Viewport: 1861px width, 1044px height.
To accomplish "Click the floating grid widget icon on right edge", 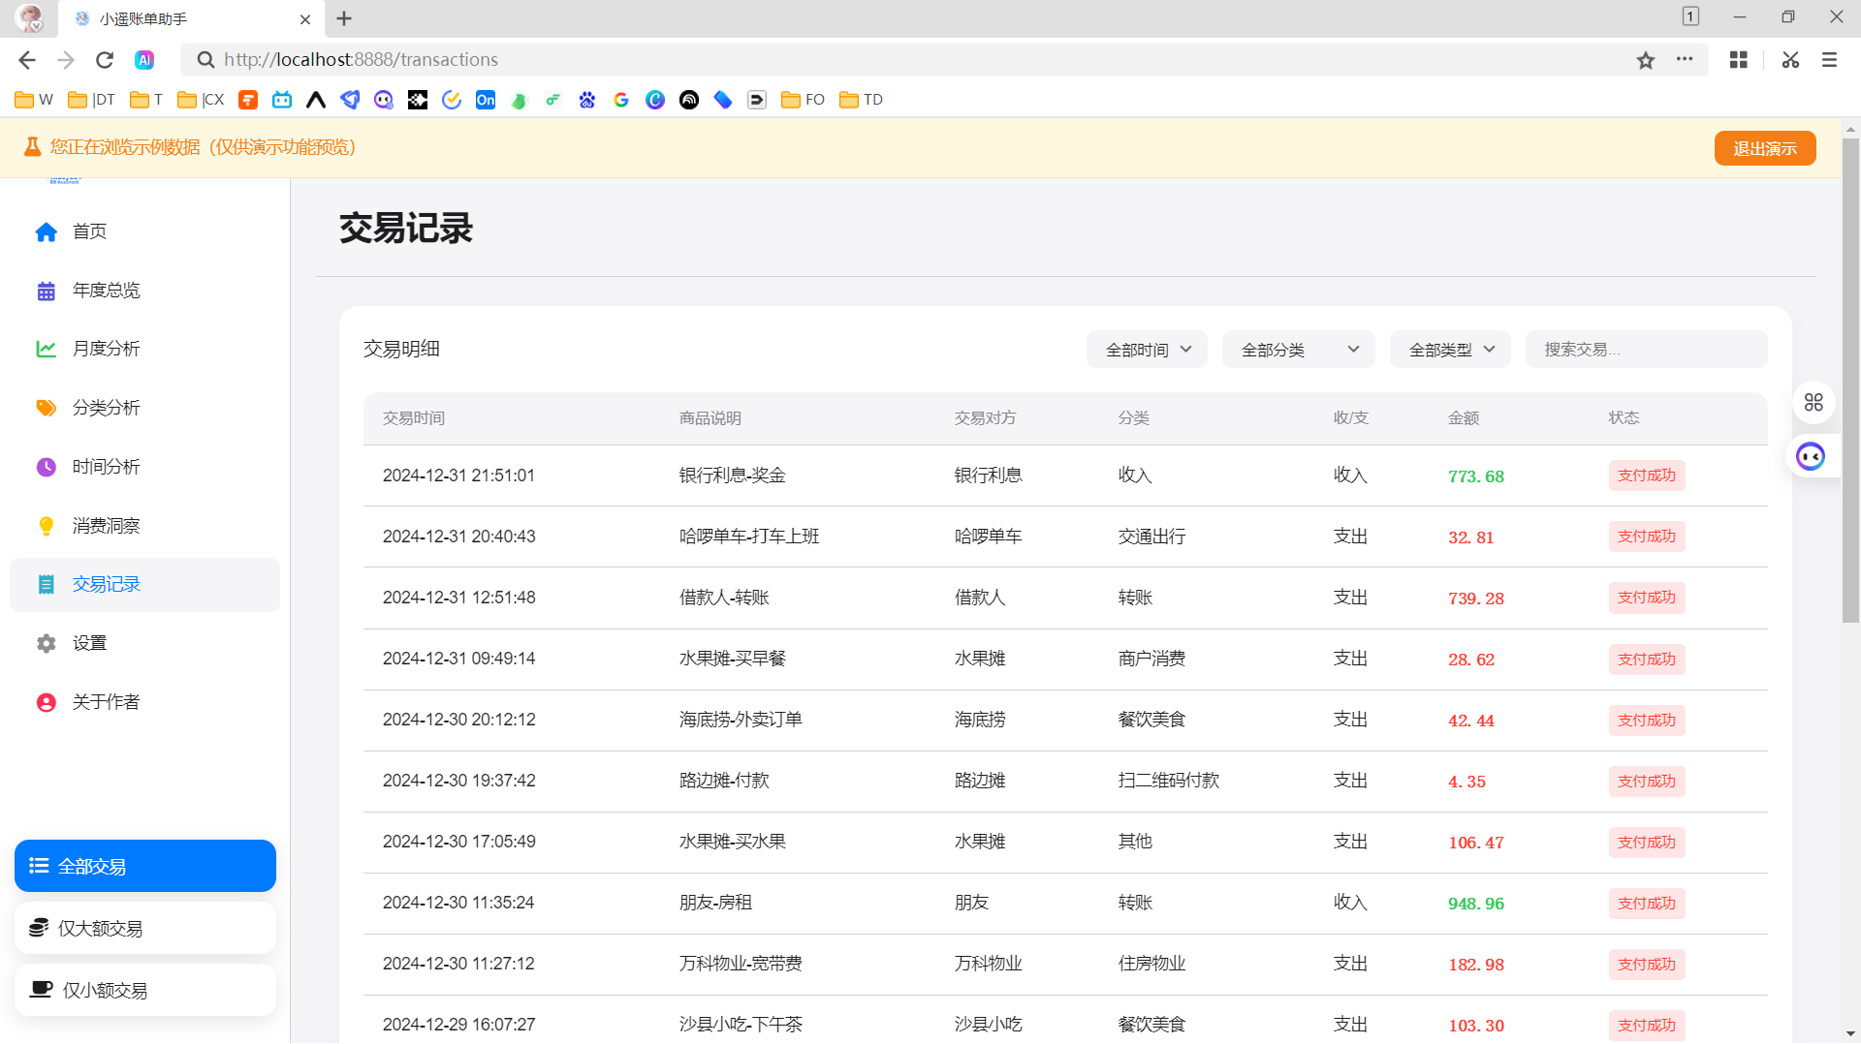I will pyautogui.click(x=1814, y=402).
